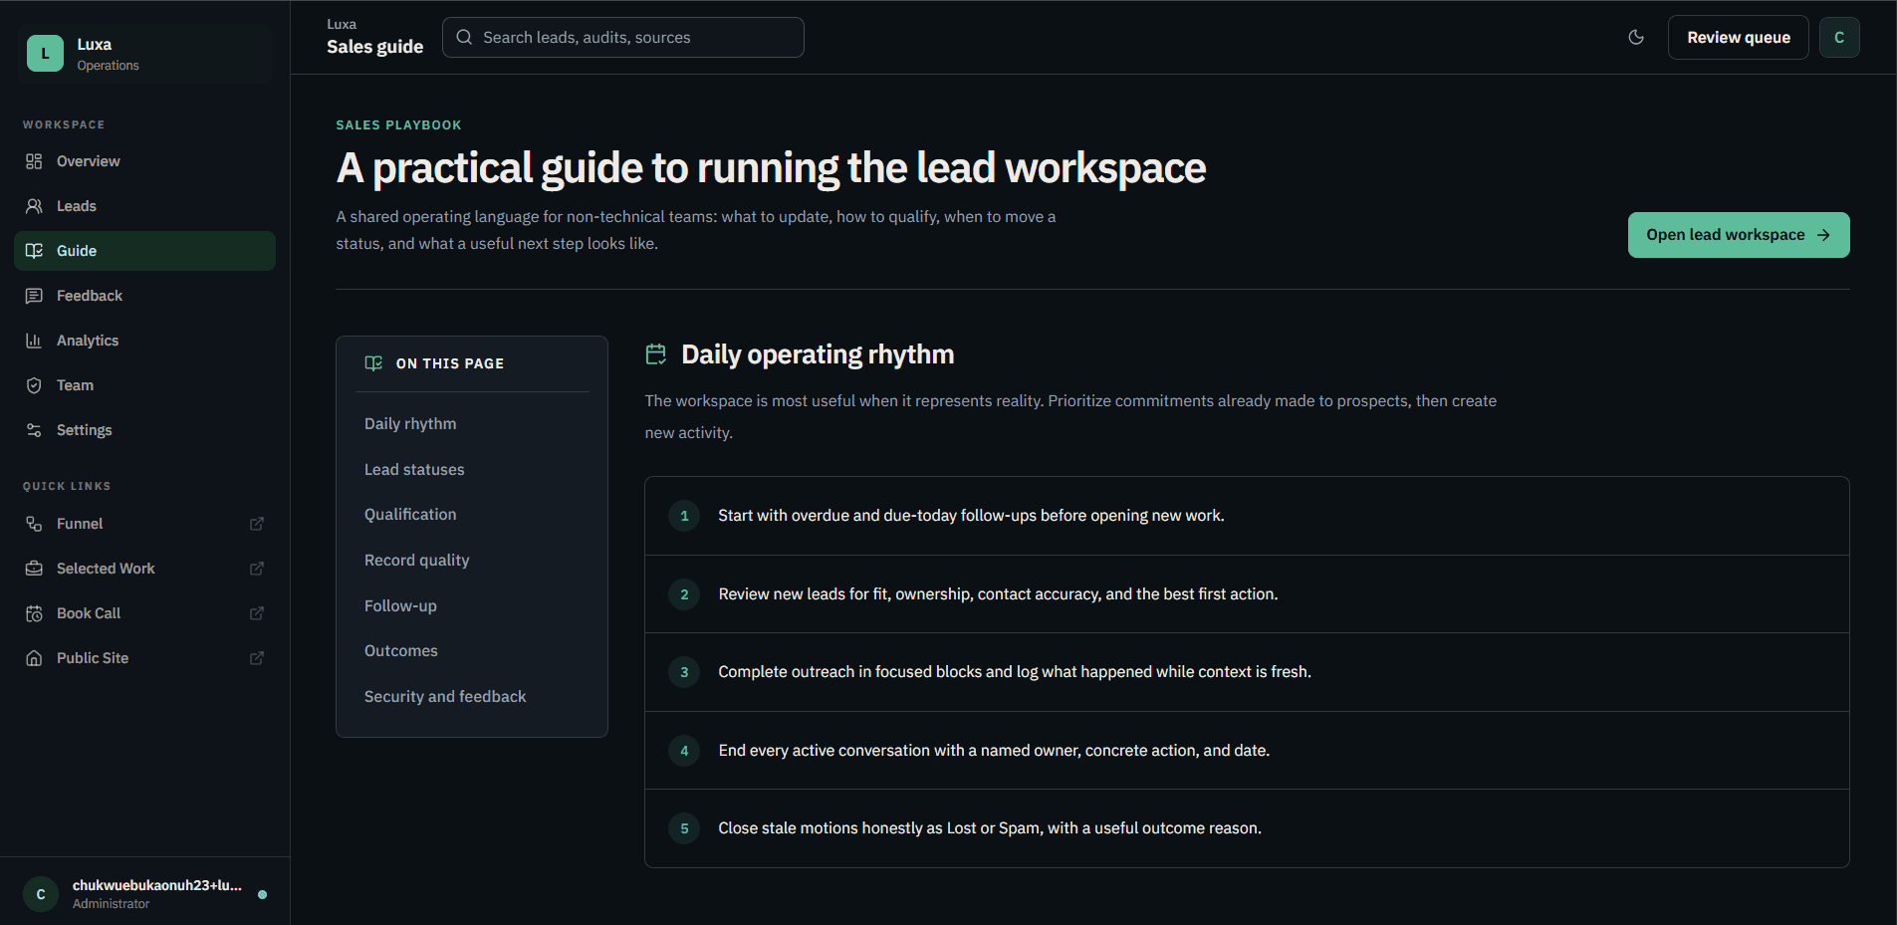1897x925 pixels.
Task: Jump to Daily rhythm section
Action: [x=410, y=423]
